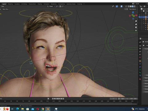Switch to the Modeling workspace tab
Image resolution: width=148 pixels, height=111 pixels.
[x=10, y=4]
